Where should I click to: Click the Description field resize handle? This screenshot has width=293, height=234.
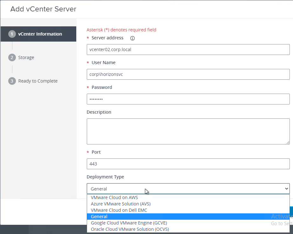[x=288, y=143]
